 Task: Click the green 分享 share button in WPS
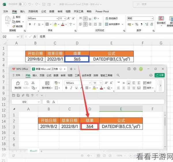tap(159, 75)
